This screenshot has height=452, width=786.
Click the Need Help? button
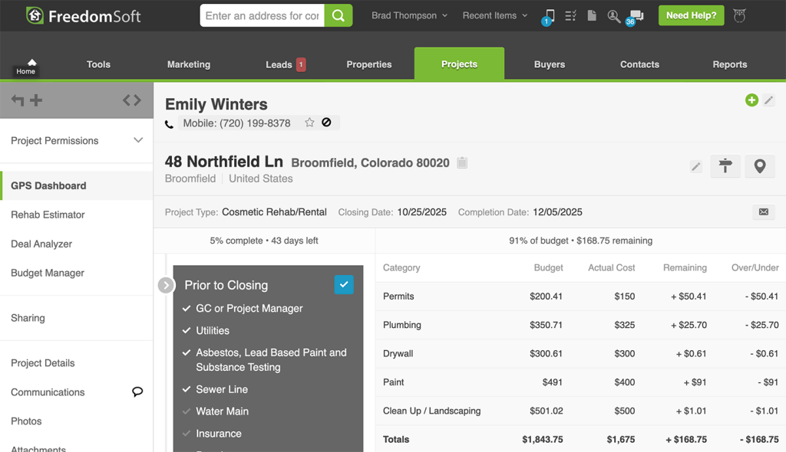[691, 15]
